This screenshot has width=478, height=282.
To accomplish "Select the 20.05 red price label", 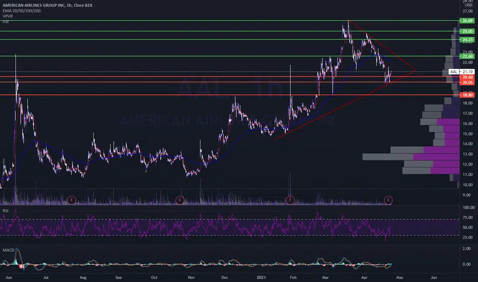I will coord(467,83).
